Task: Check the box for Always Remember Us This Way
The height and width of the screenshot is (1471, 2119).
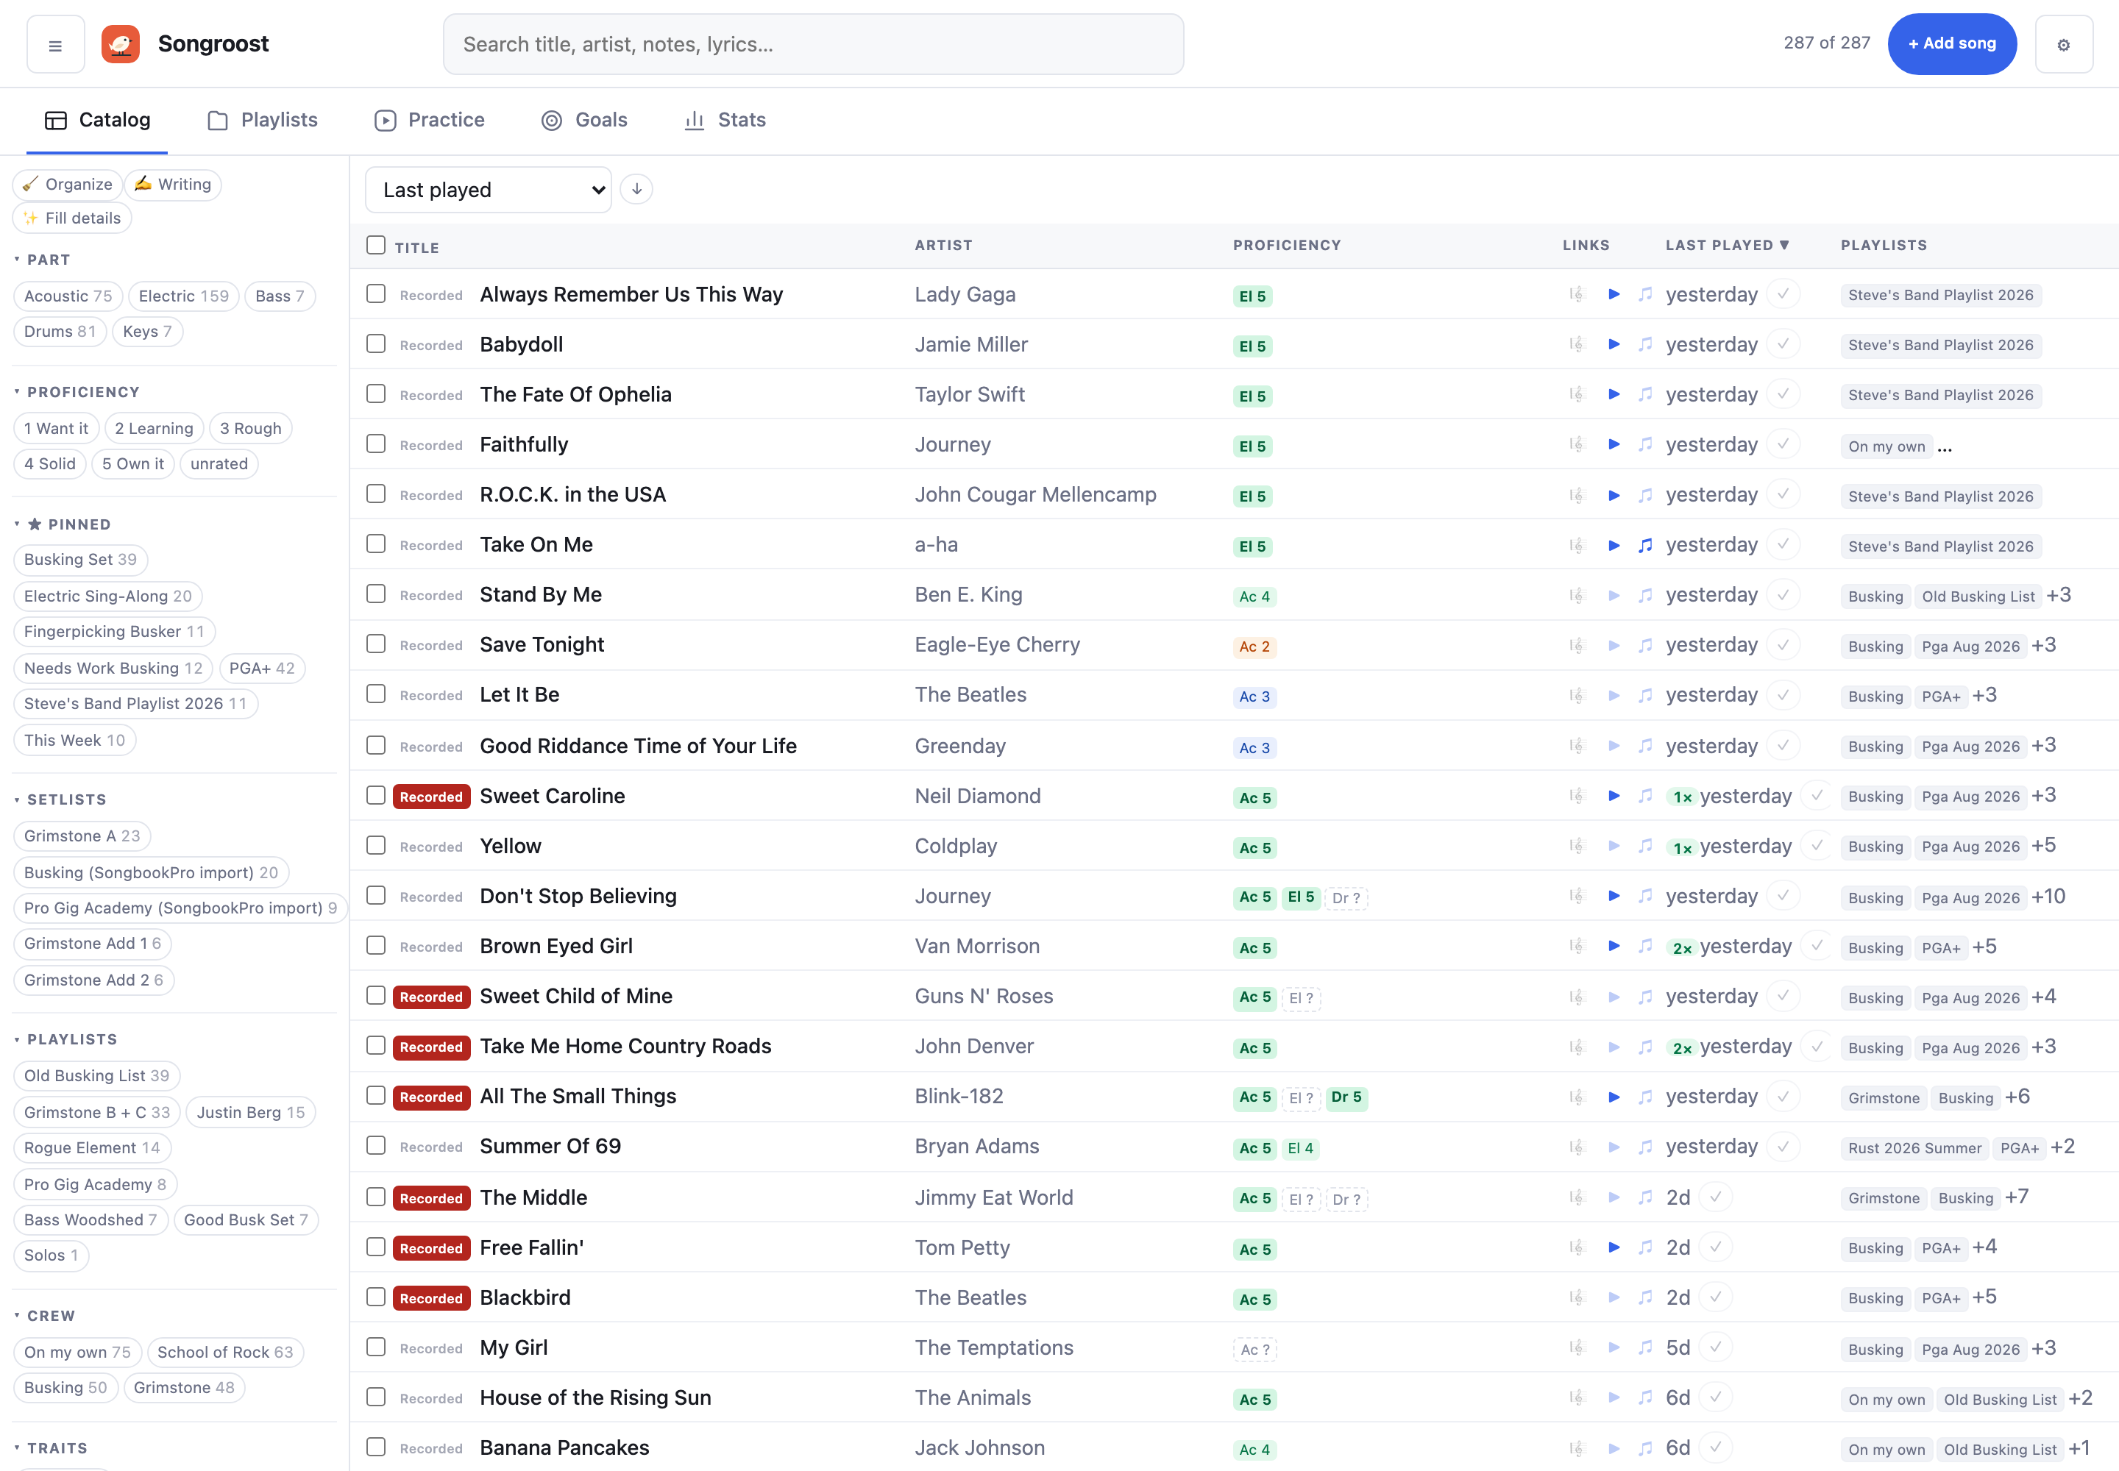Action: tap(375, 294)
